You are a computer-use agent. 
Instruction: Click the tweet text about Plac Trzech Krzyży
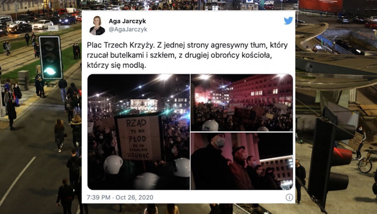[x=187, y=55]
